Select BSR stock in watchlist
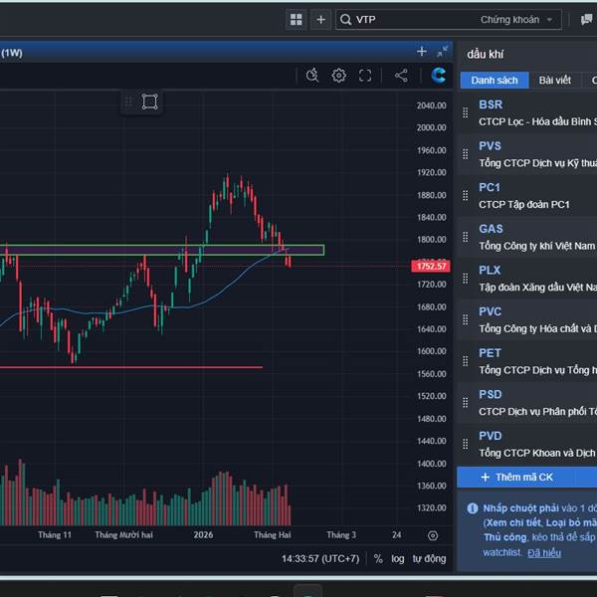The height and width of the screenshot is (597, 597). coord(491,104)
